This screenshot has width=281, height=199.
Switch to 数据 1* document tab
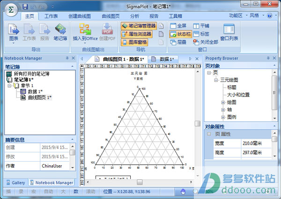[163, 59]
